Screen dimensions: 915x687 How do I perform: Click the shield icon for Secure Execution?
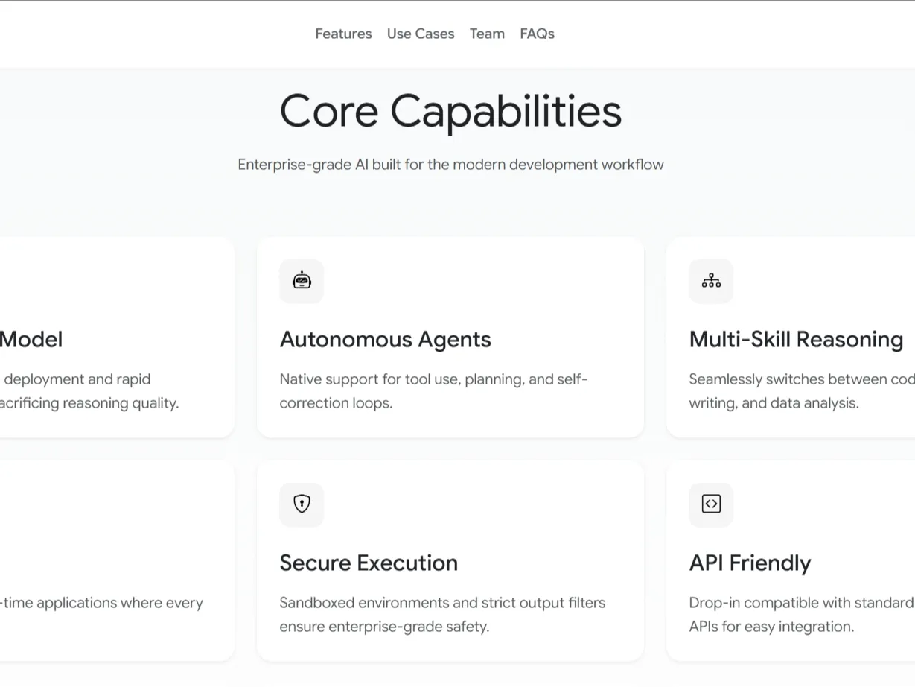pyautogui.click(x=302, y=504)
